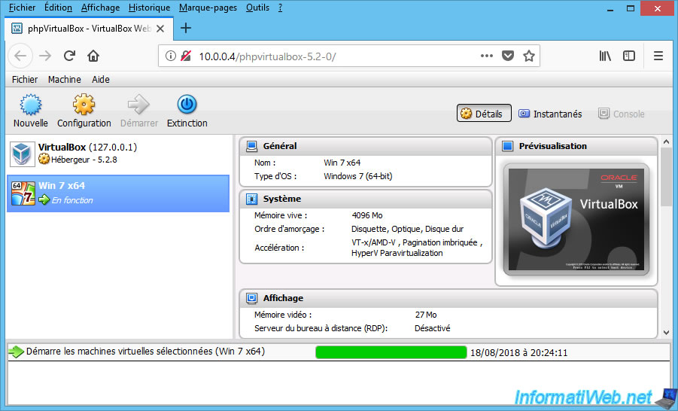The image size is (678, 411).
Task: Click the green running-state arrow icon
Action: coord(44,200)
